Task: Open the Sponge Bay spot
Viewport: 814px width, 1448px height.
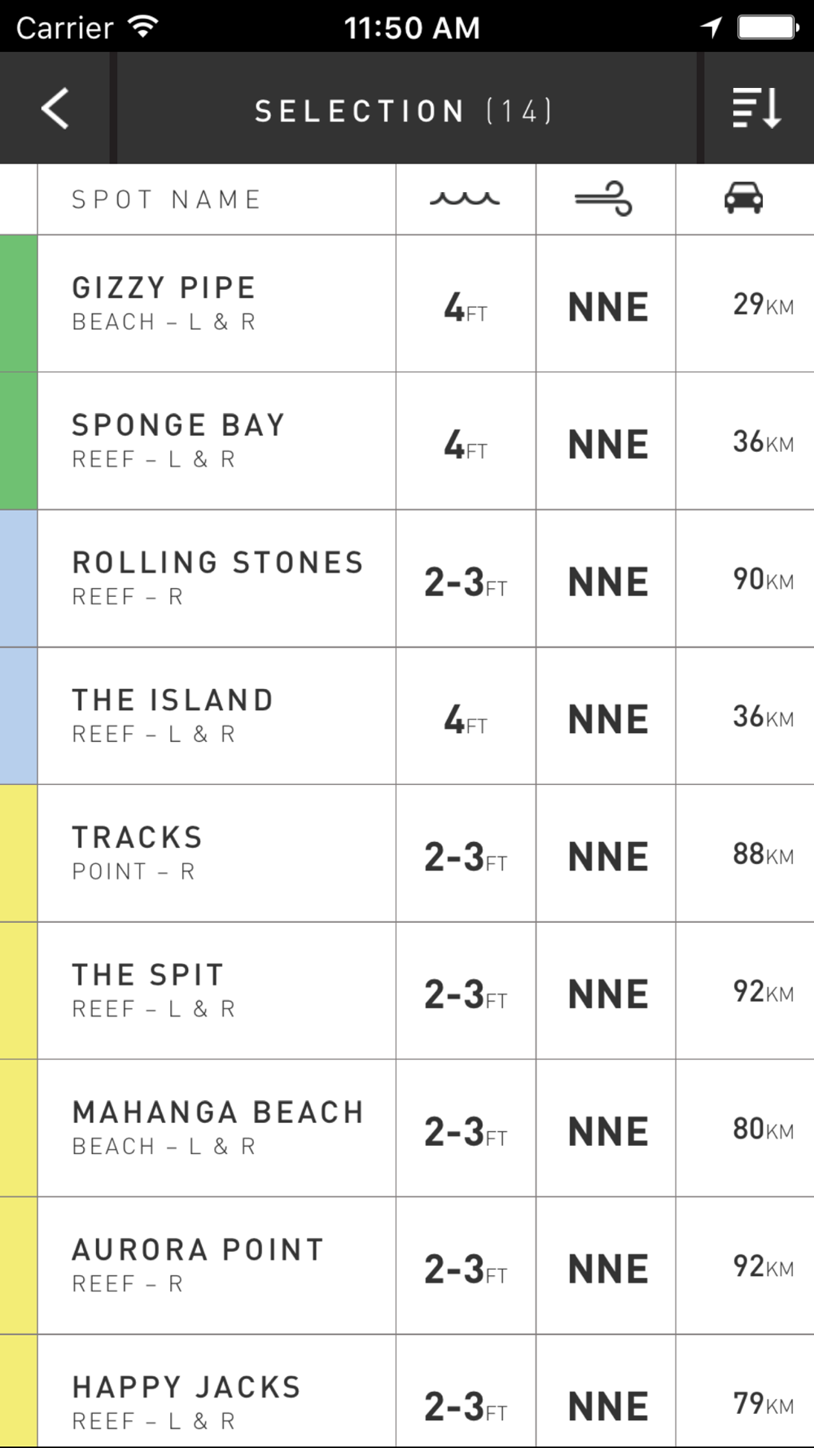Action: [x=407, y=441]
